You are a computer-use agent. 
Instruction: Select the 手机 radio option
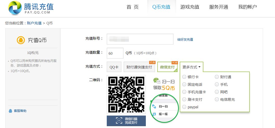pyautogui.click(x=217, y=84)
